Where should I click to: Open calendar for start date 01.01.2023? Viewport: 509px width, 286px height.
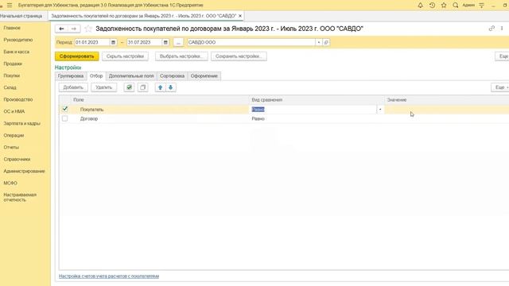[113, 42]
